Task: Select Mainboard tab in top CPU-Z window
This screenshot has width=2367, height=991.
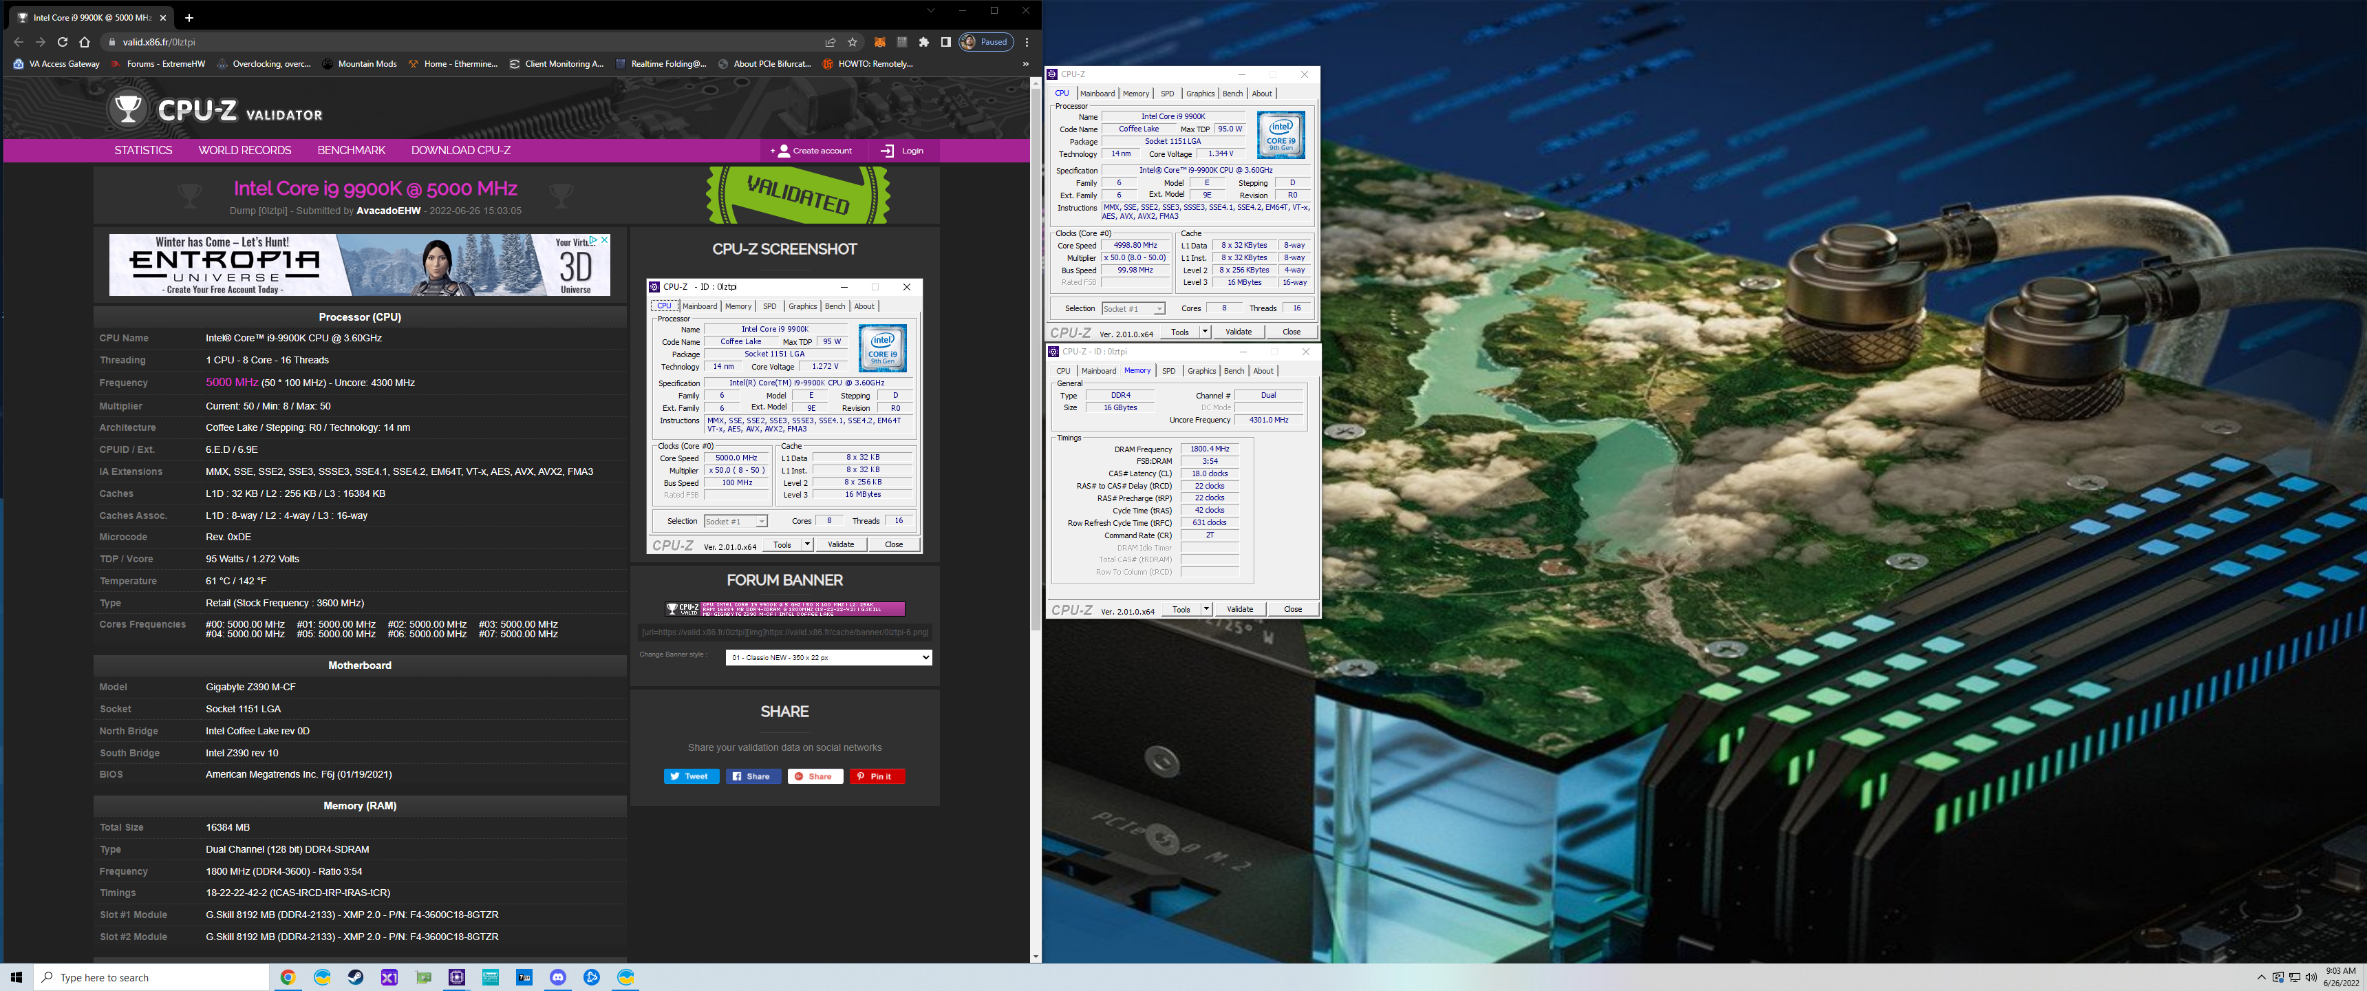Action: coord(1097,93)
